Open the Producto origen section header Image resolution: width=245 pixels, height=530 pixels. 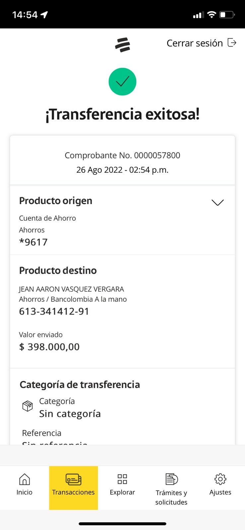(x=56, y=201)
